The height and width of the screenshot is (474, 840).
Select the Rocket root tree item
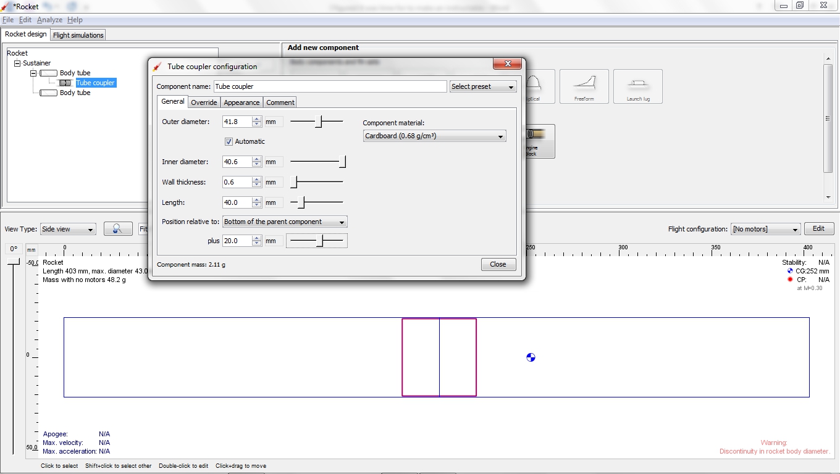[x=17, y=53]
